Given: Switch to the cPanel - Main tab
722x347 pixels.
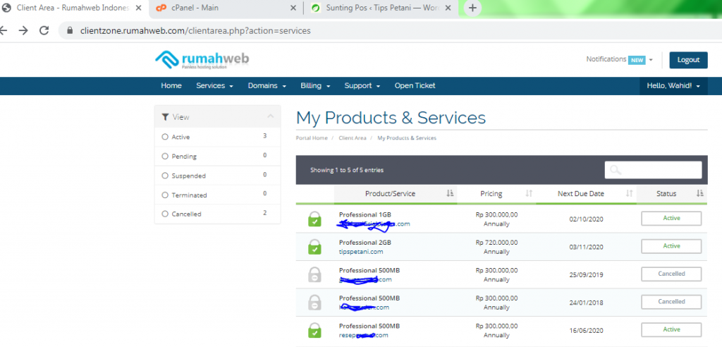Looking at the screenshot, I should tap(226, 8).
